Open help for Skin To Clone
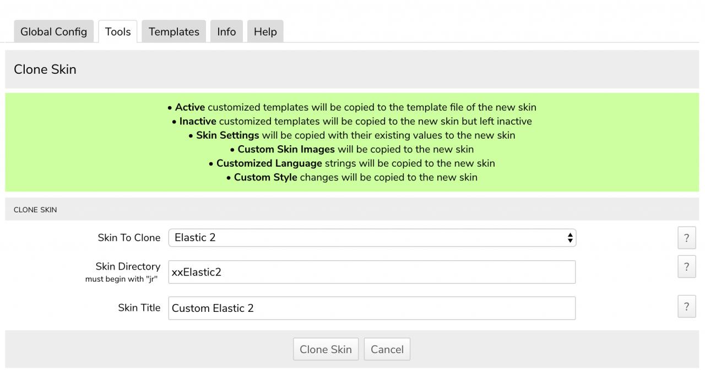 coord(686,238)
